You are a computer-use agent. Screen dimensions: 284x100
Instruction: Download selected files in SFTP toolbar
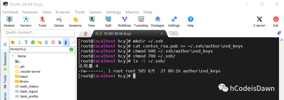coord(19,42)
